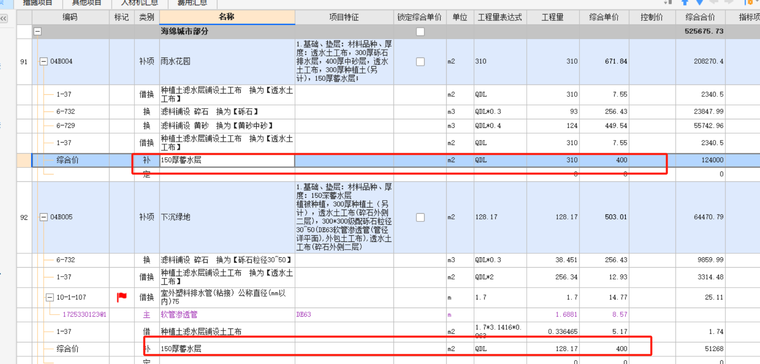Collapse the 10-1-107 quota row
This screenshot has height=364, width=760.
(49, 297)
